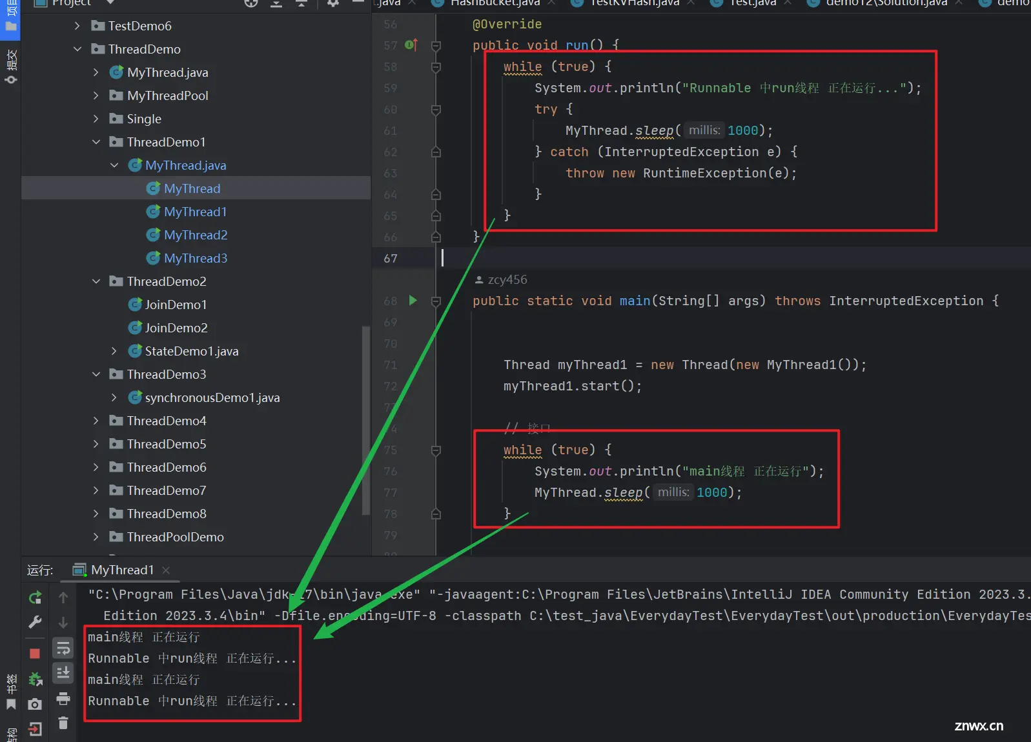
Task: Select MyThread1 class in project tree
Action: point(195,212)
